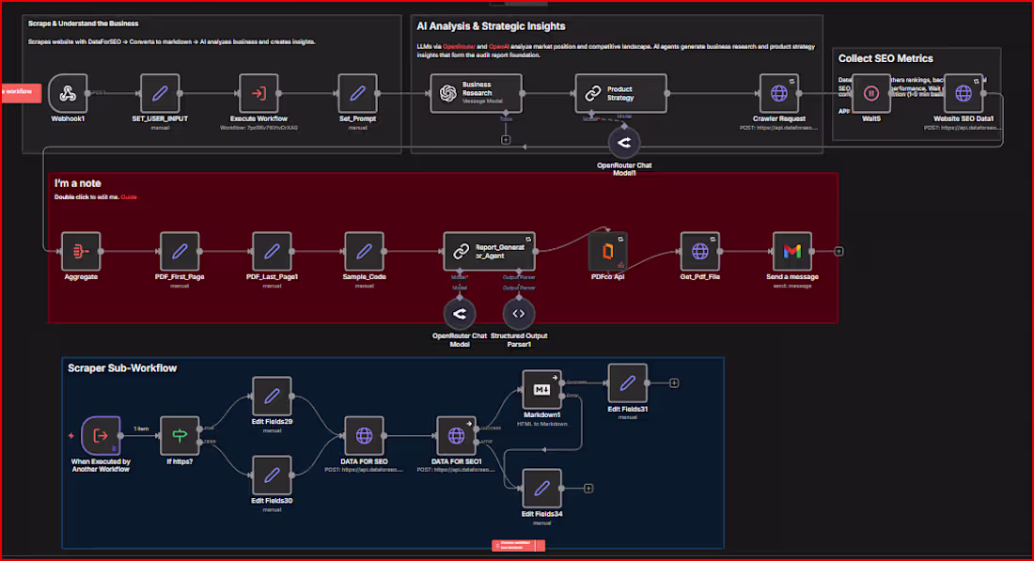1034x561 pixels.
Task: Click the OpenRouter Chat Model1 icon
Action: 624,142
